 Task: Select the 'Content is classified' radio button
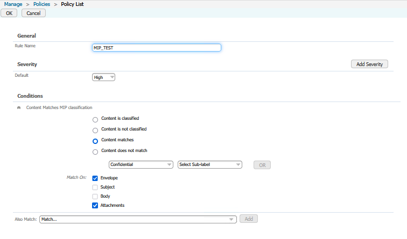click(x=95, y=119)
